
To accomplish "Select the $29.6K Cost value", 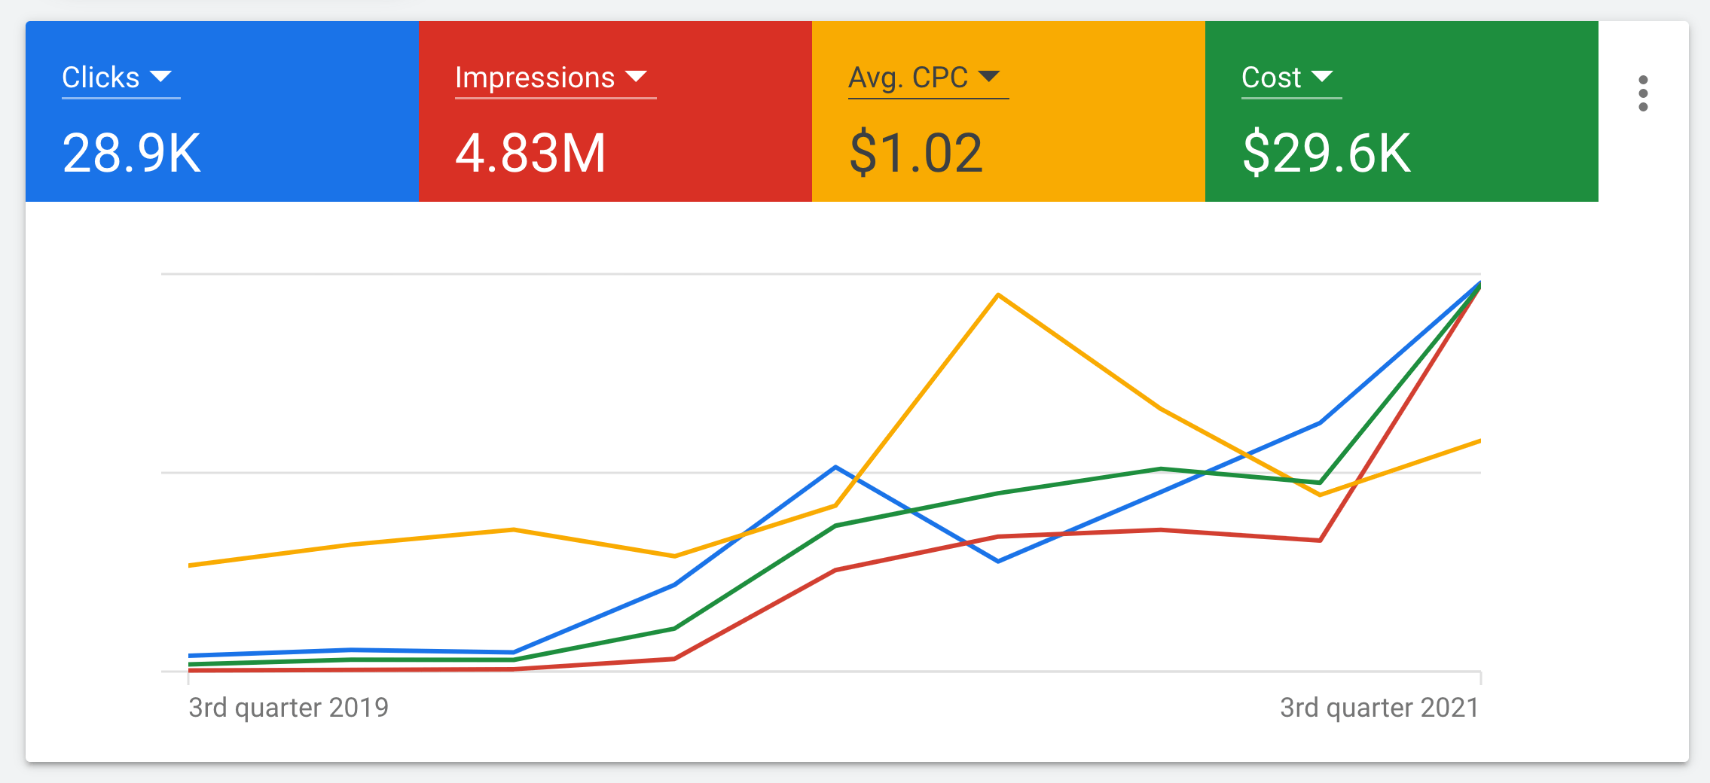I will click(x=1327, y=153).
